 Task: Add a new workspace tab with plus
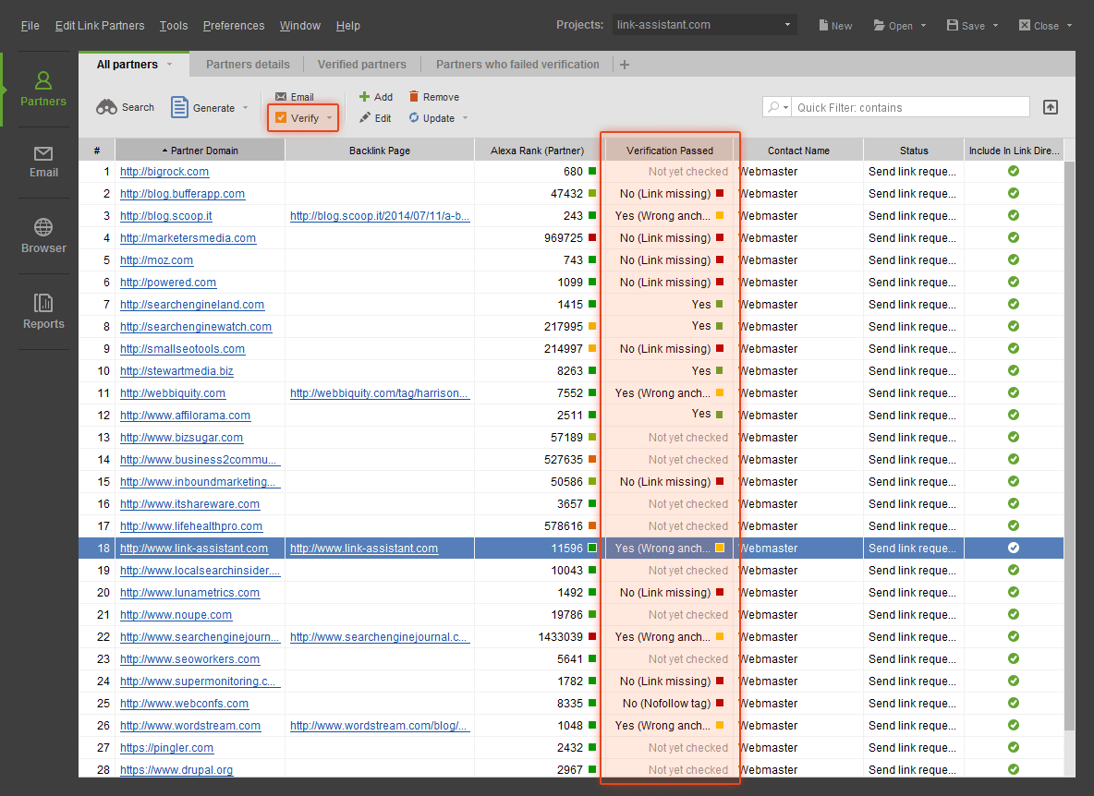point(625,65)
